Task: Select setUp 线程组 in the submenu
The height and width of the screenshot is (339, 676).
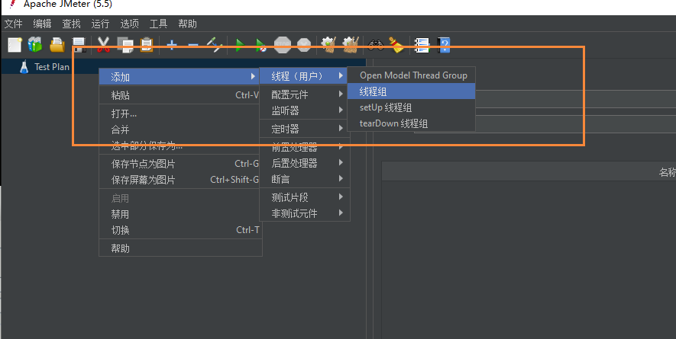Action: click(411, 107)
